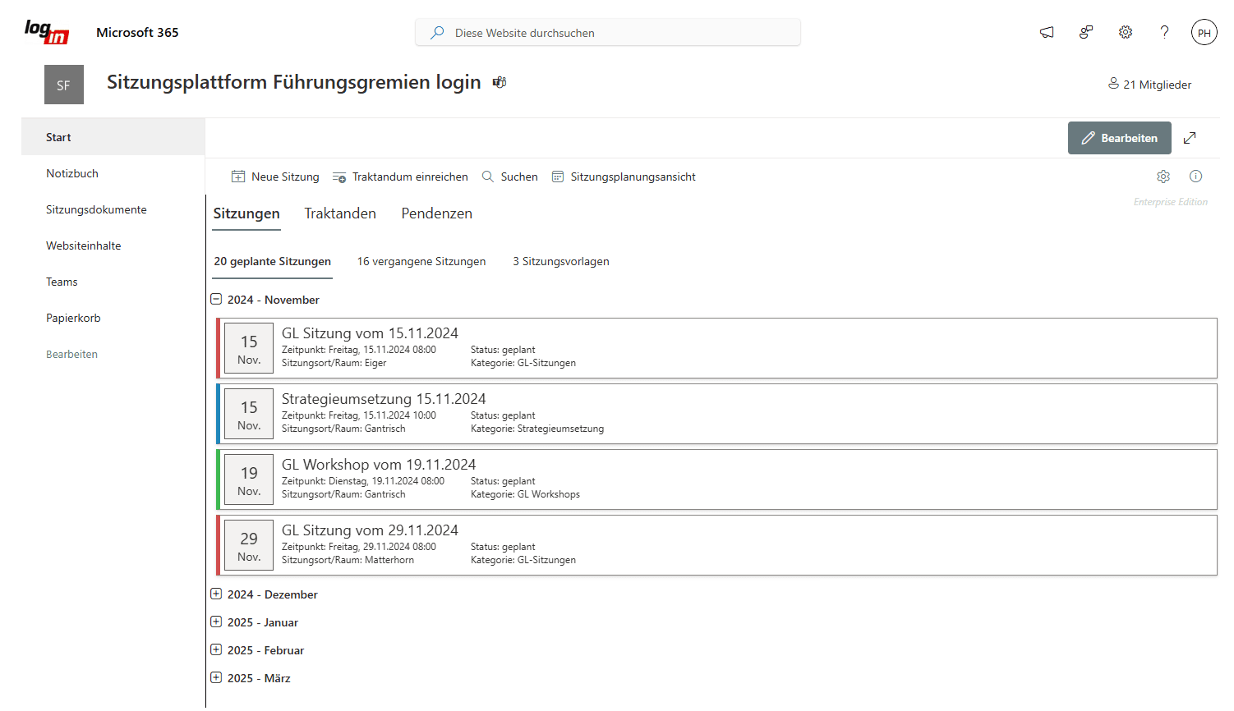This screenshot has height=711, width=1234.
Task: Open the web part settings gear above Enterprise Edition
Action: pyautogui.click(x=1163, y=176)
